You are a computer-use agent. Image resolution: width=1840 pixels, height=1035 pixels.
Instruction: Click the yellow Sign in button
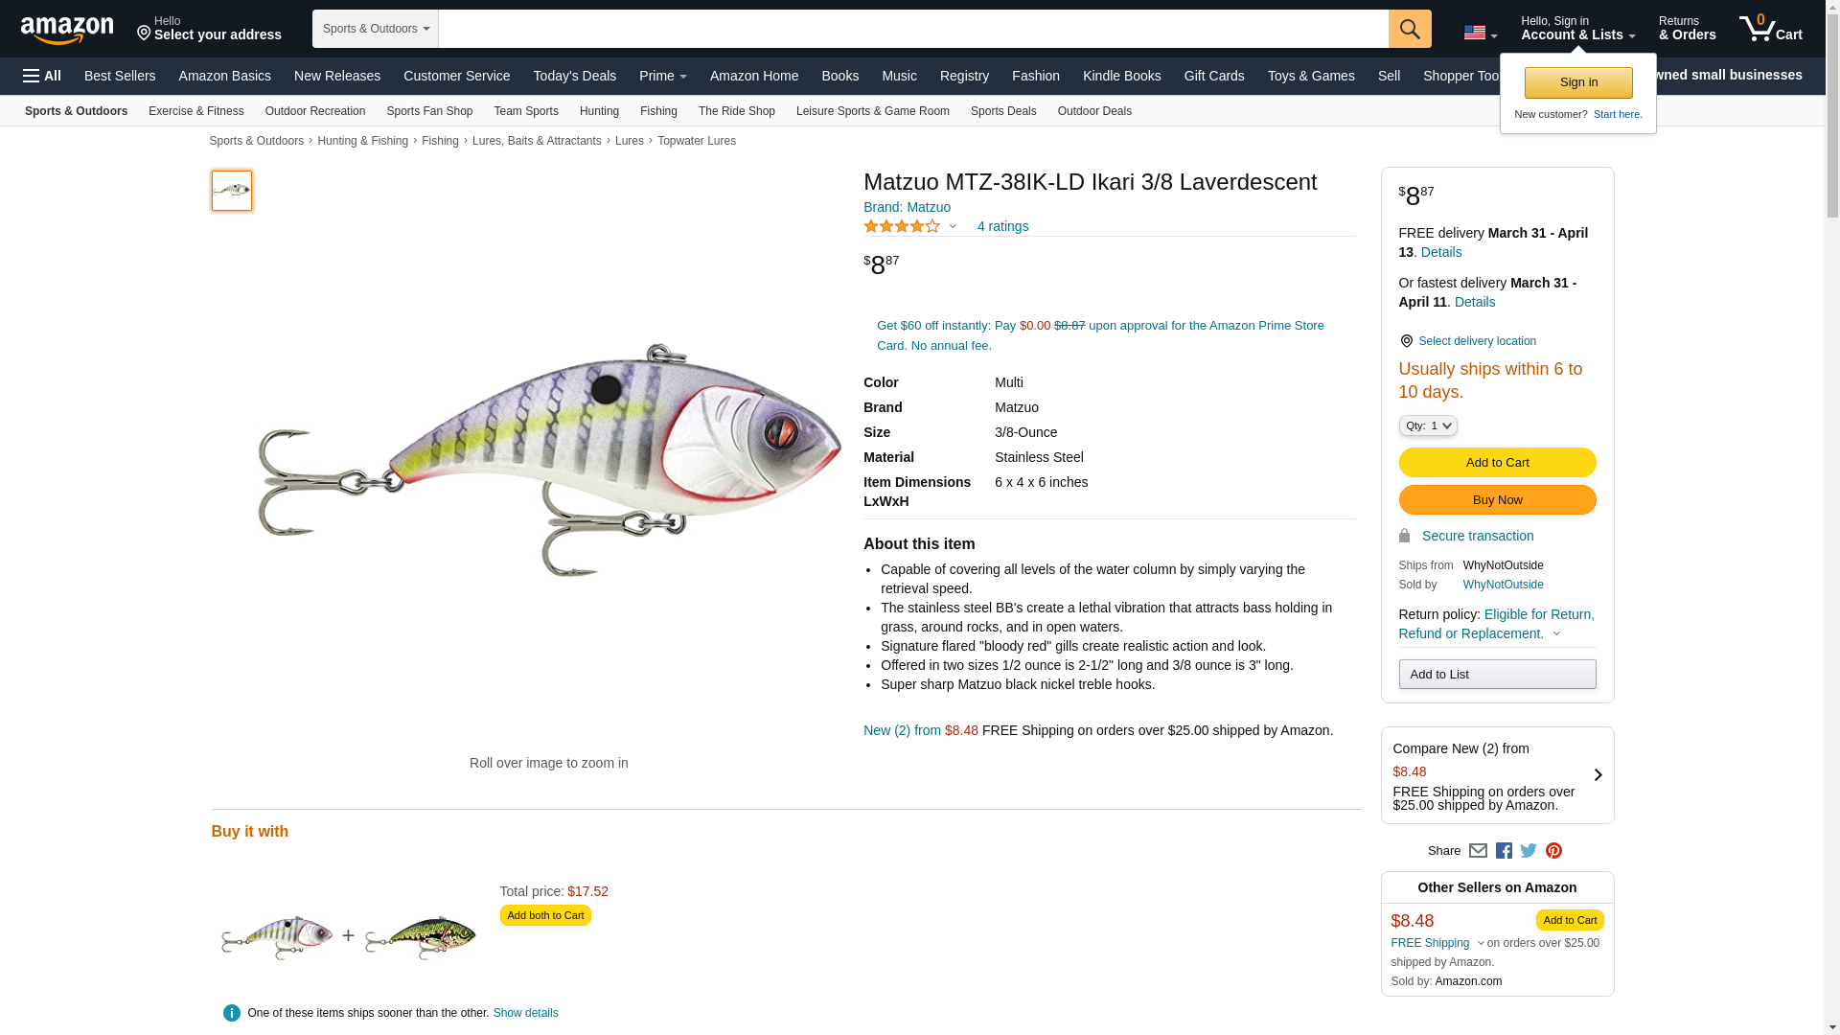(x=1578, y=82)
